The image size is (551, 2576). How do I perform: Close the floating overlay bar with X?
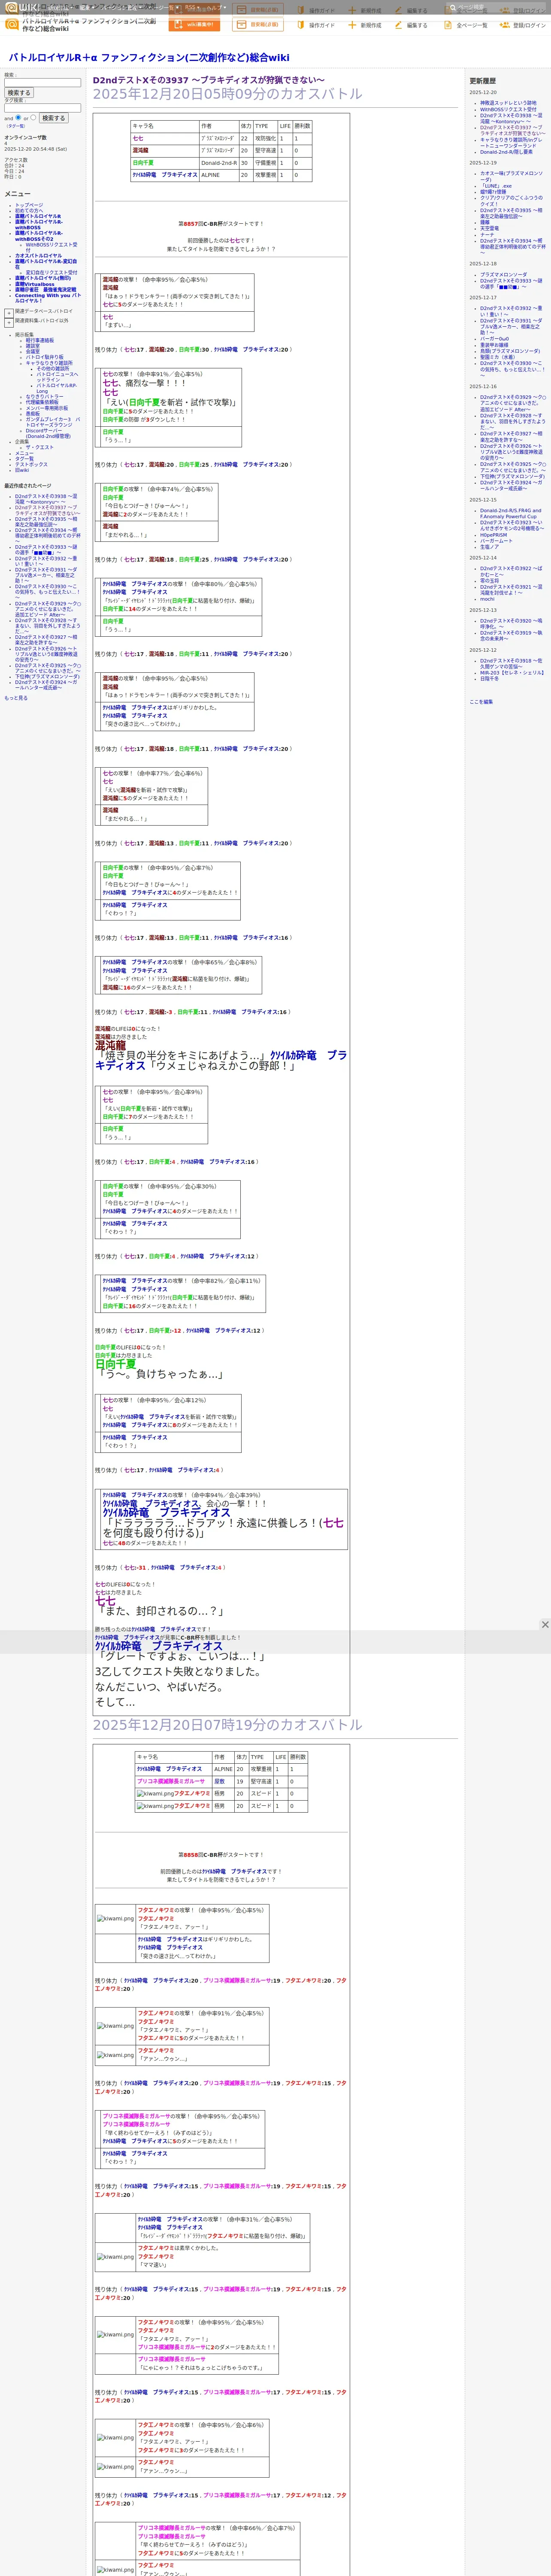[545, 1624]
